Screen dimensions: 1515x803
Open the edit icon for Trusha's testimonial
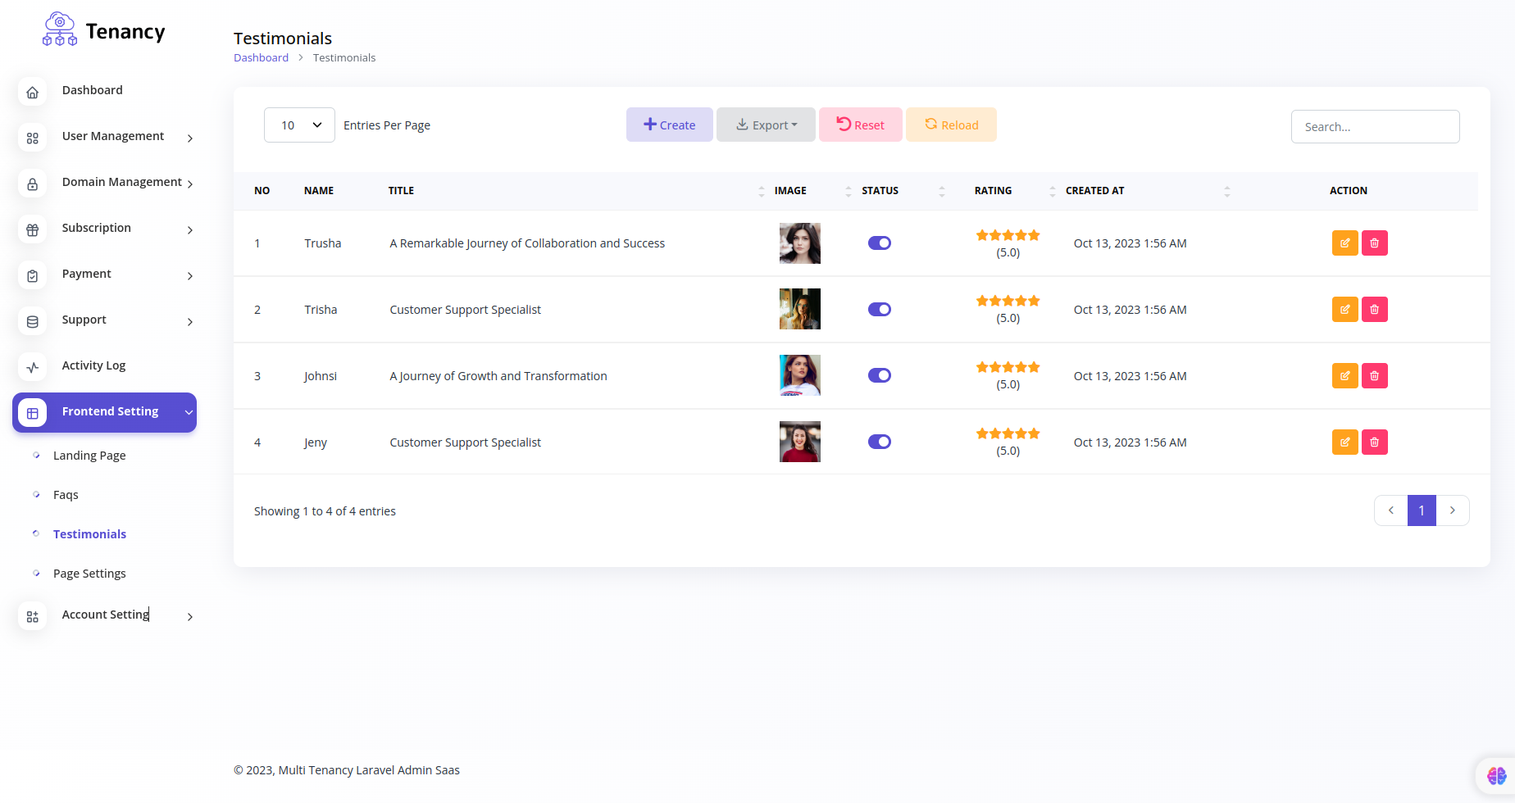pos(1344,243)
